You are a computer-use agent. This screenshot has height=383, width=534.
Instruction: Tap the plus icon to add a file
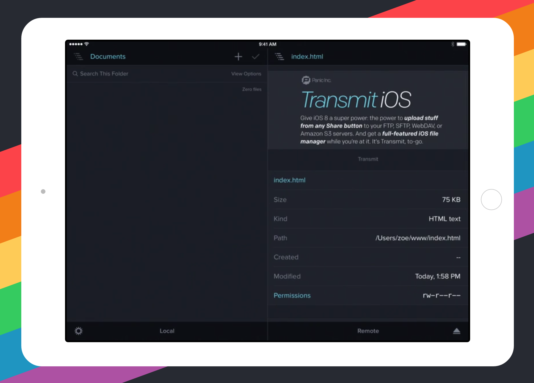point(238,56)
